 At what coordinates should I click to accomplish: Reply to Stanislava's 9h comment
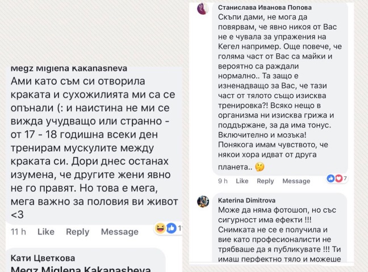[265, 181]
